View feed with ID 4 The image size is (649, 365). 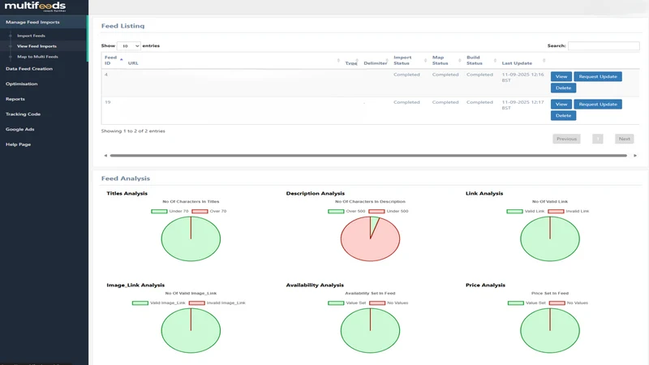coord(561,76)
